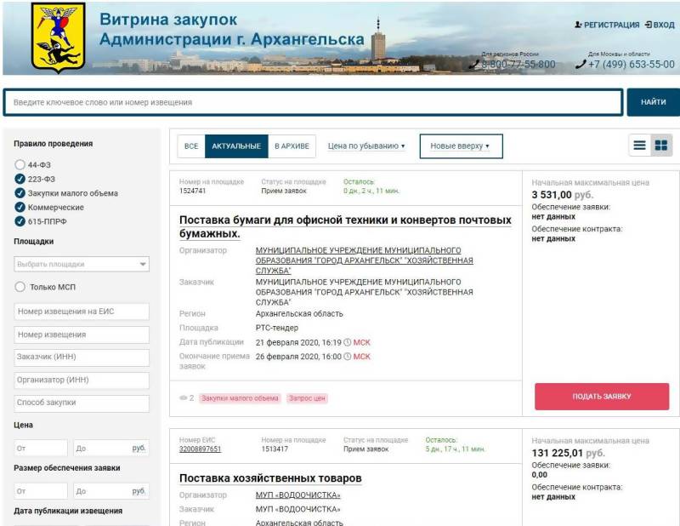Screen dimensions: 680x526
Task: Click clock icon next to publication date
Action: coord(348,342)
